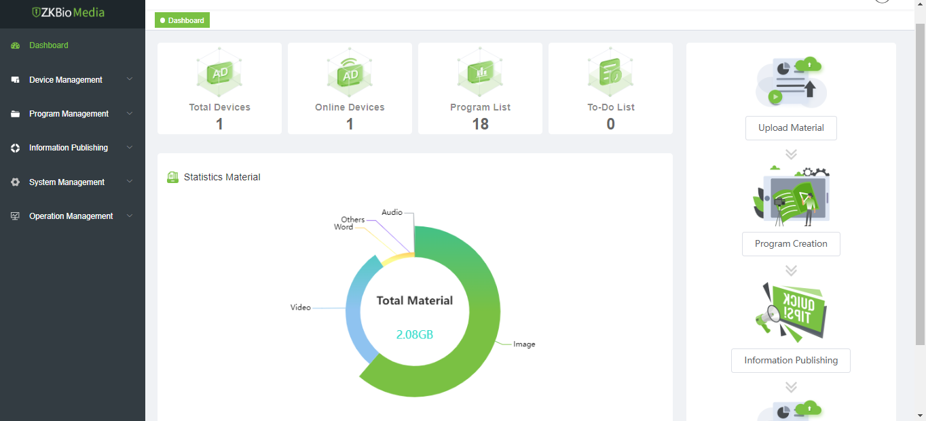The width and height of the screenshot is (926, 421).
Task: Click the Program Creation button
Action: tap(791, 244)
